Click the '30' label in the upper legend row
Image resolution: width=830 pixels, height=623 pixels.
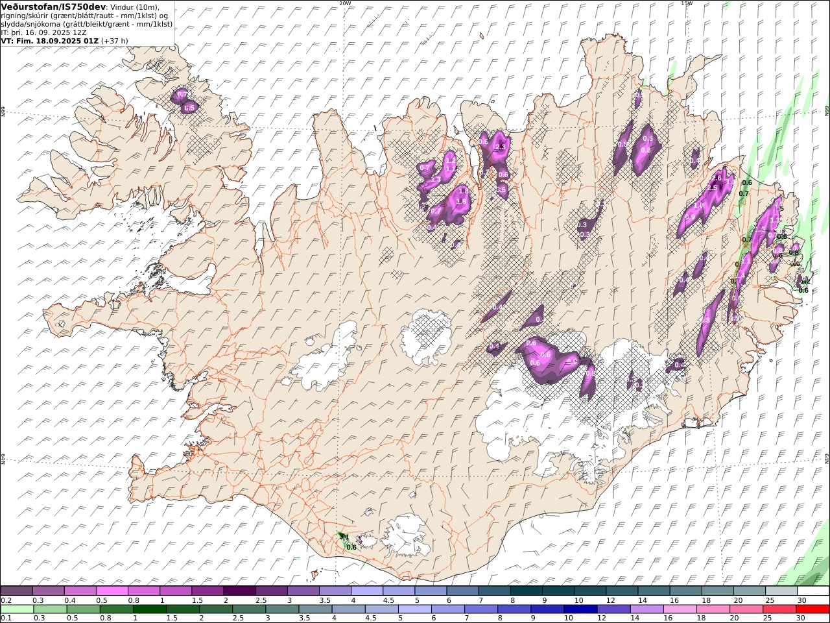pos(801,600)
